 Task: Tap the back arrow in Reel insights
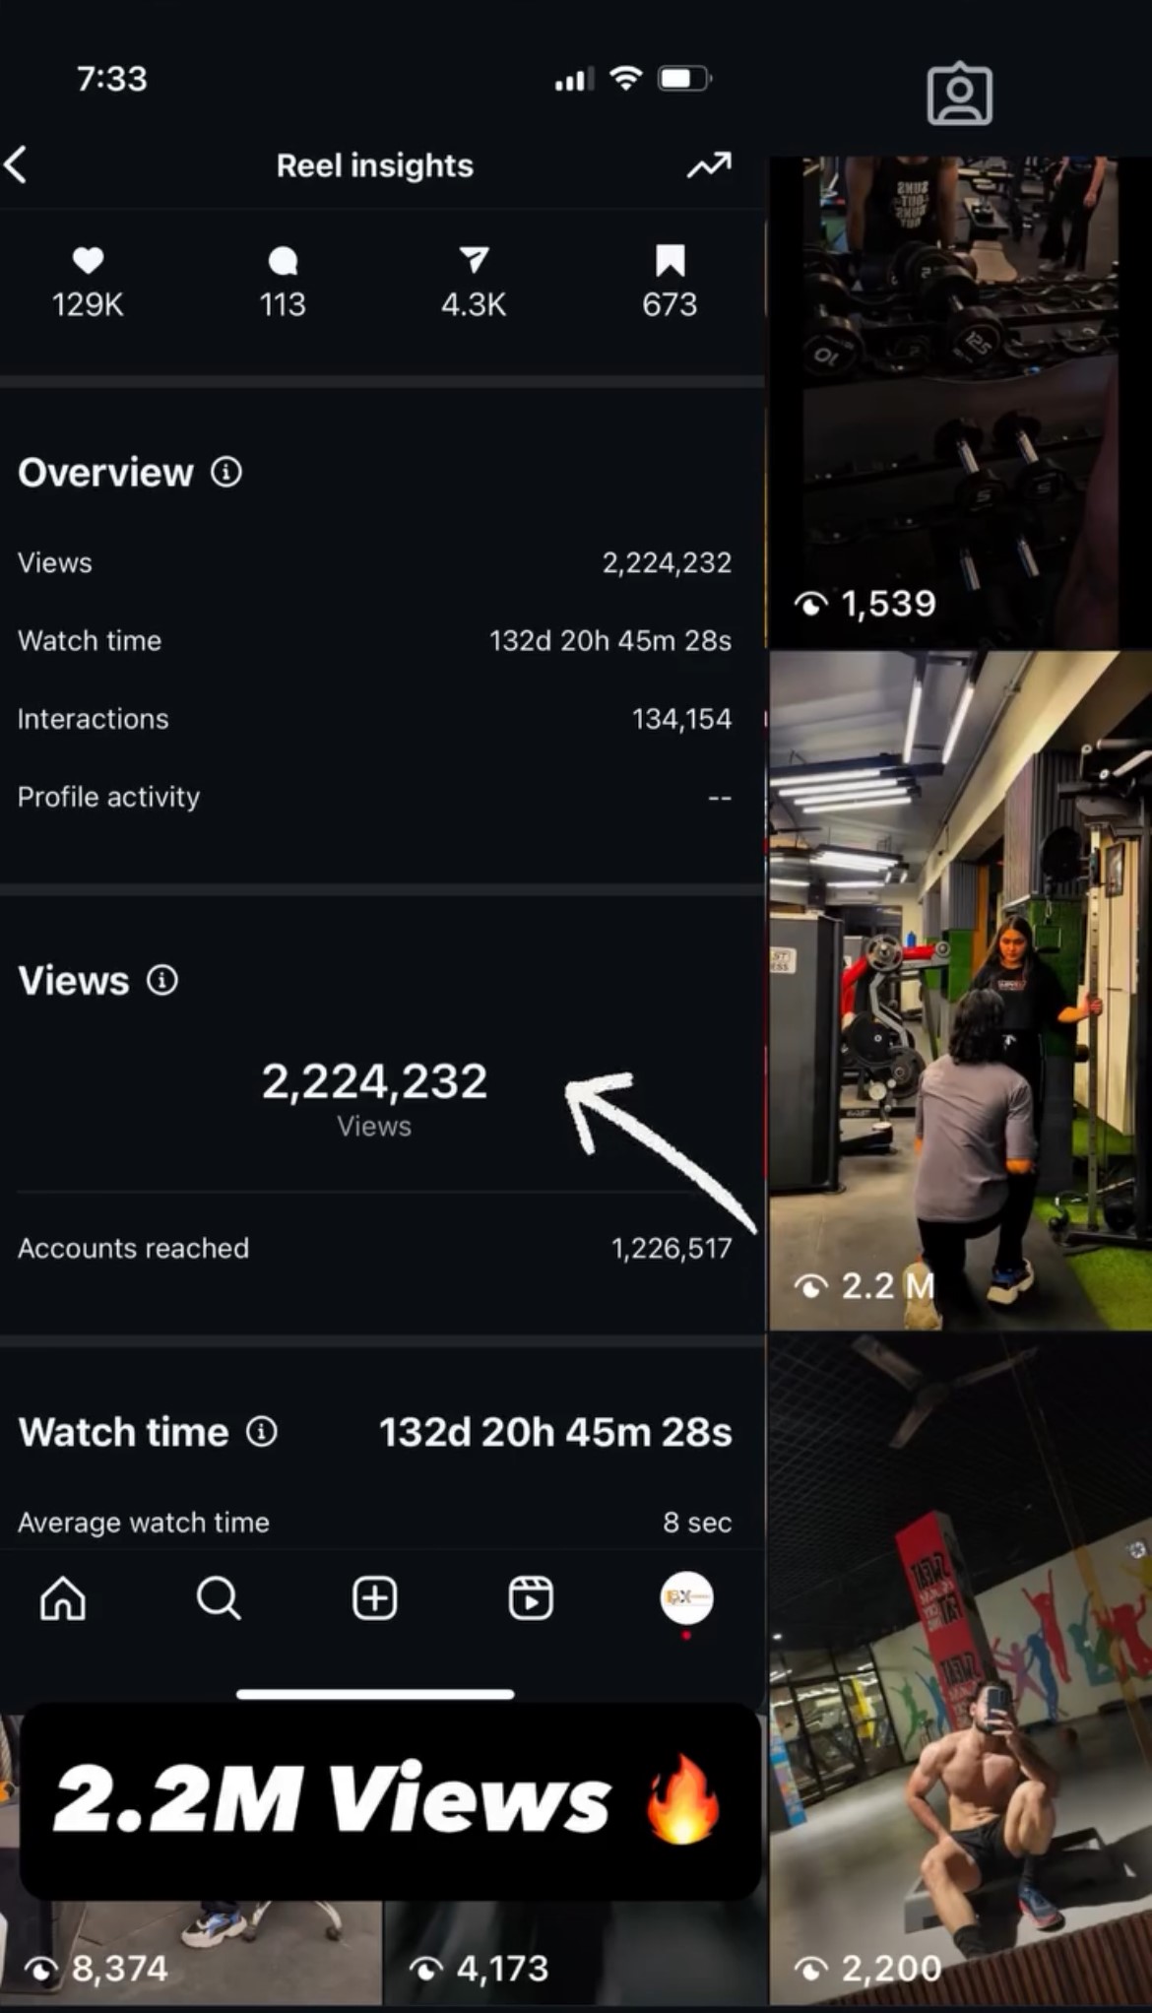[18, 165]
